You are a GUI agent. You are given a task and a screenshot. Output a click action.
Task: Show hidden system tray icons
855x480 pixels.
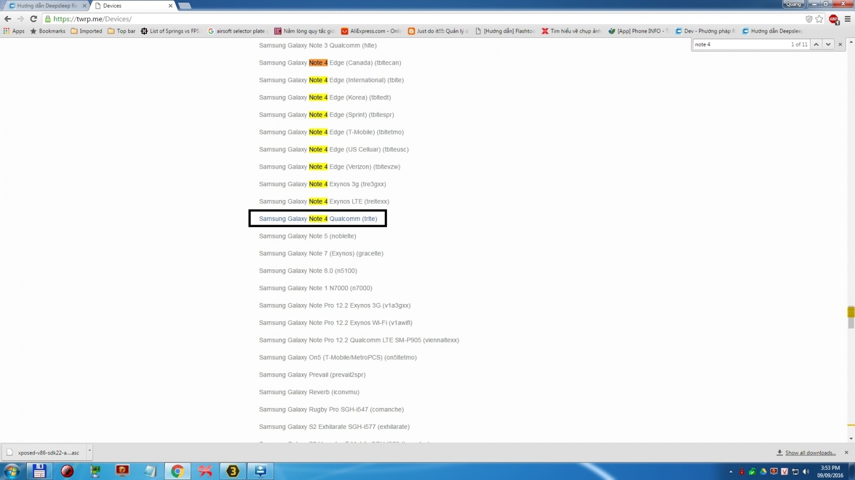730,471
